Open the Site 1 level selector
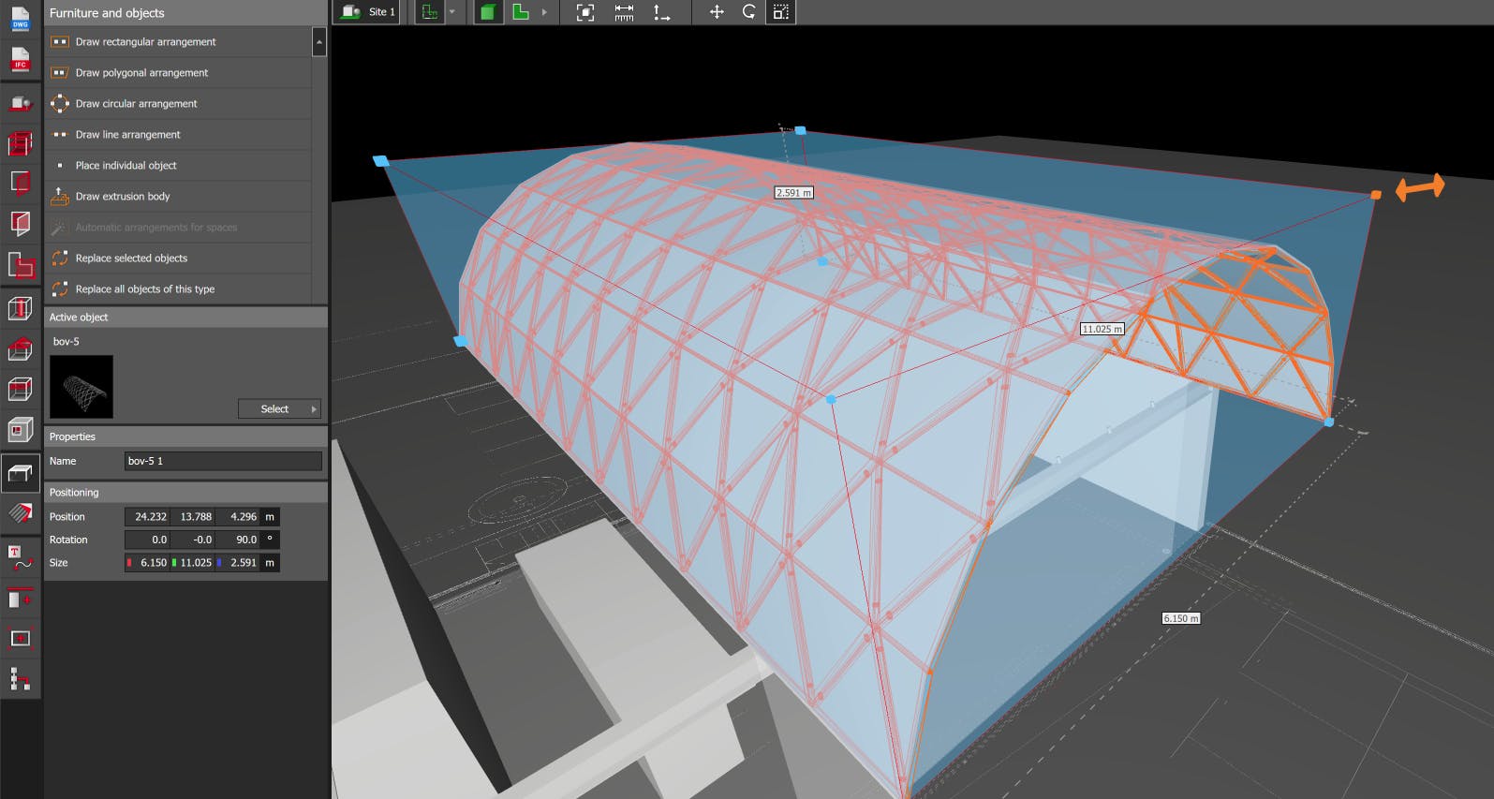 [368, 12]
